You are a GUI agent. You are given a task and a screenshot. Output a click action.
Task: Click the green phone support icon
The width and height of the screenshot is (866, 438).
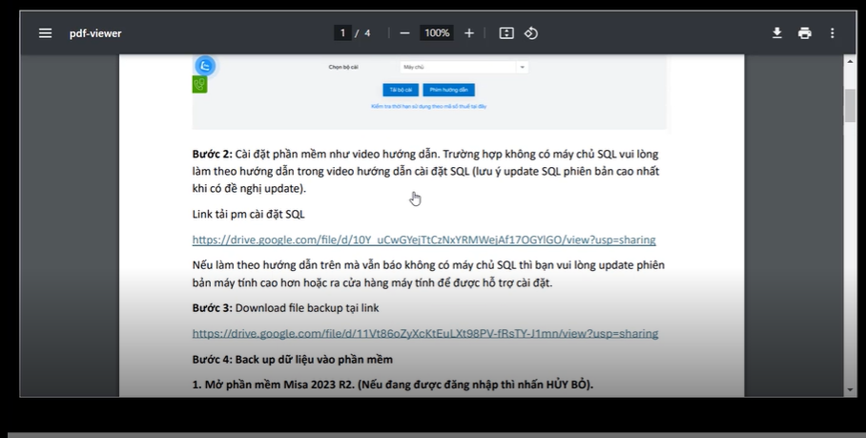pyautogui.click(x=199, y=85)
